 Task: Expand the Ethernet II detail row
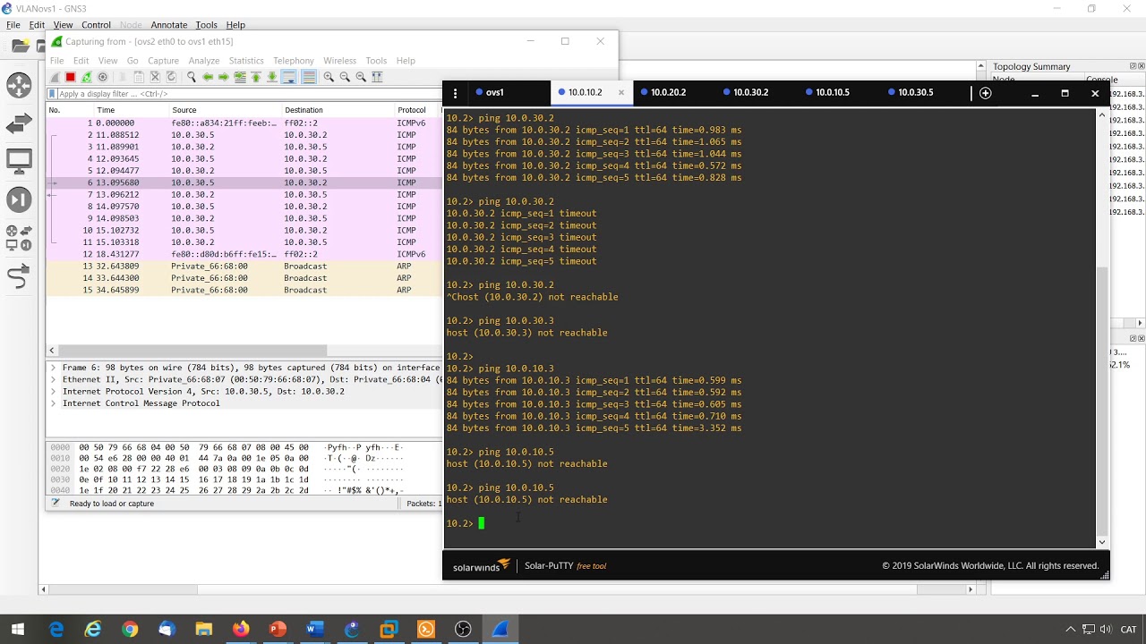click(x=54, y=379)
